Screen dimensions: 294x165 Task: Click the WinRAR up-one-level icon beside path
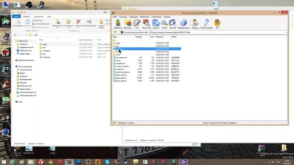(x=115, y=33)
